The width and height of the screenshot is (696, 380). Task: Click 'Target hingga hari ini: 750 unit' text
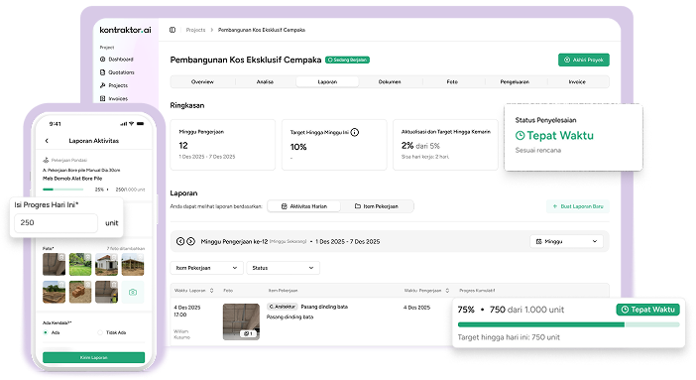[509, 337]
